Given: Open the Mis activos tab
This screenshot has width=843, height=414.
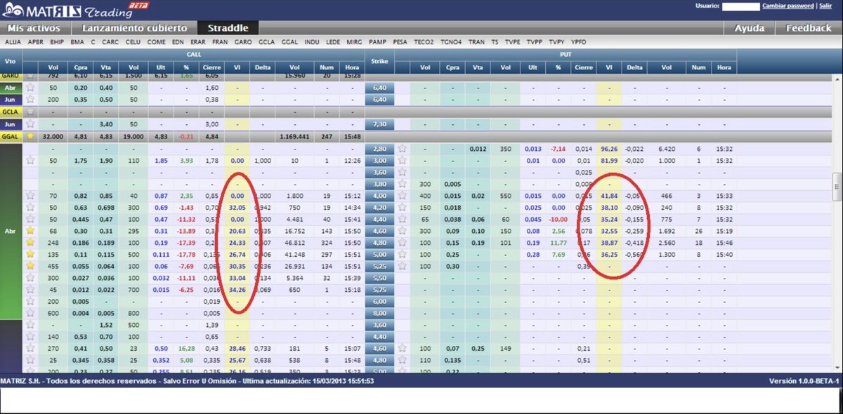Looking at the screenshot, I should (x=34, y=28).
